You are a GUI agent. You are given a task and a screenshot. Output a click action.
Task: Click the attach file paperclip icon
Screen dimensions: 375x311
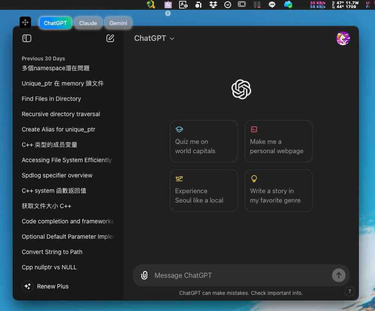click(144, 275)
